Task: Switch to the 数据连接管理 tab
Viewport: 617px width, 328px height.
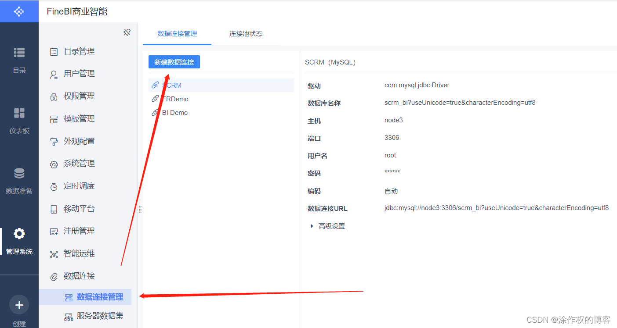Action: pos(177,34)
